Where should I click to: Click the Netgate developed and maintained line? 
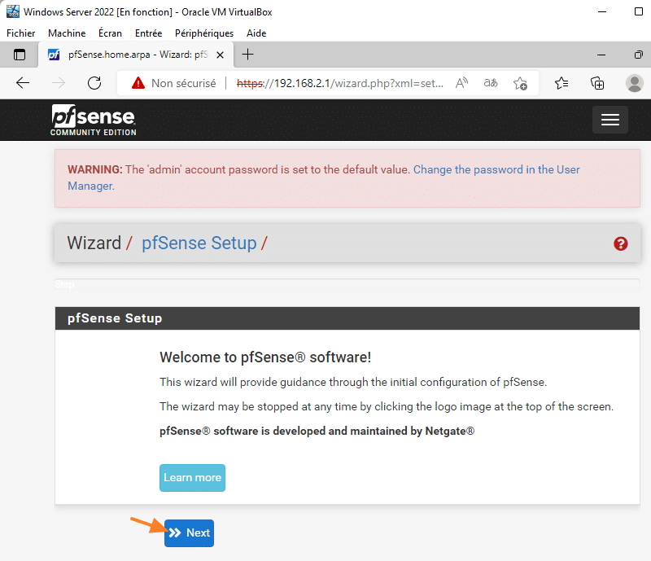coord(317,431)
